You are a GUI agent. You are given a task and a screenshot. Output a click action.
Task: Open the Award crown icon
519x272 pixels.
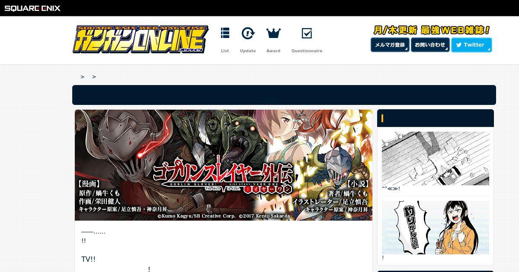(273, 33)
